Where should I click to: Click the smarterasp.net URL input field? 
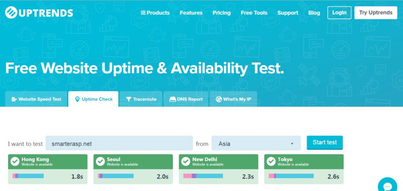(x=119, y=143)
